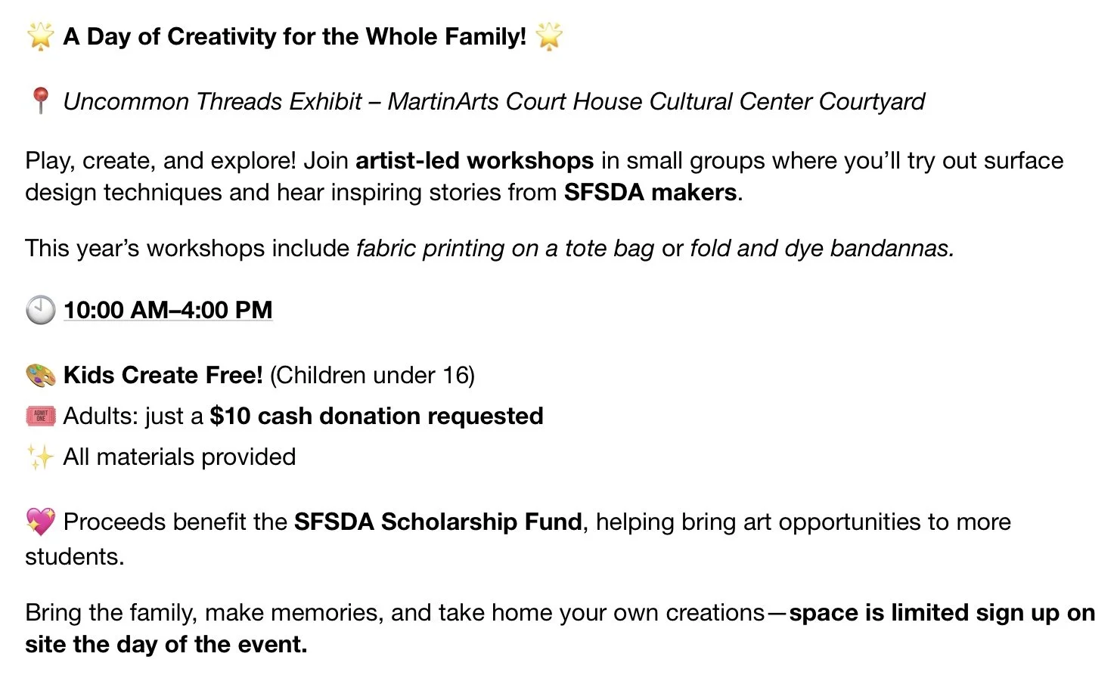
Task: Click the star emoji before the heading
Action: (x=40, y=36)
